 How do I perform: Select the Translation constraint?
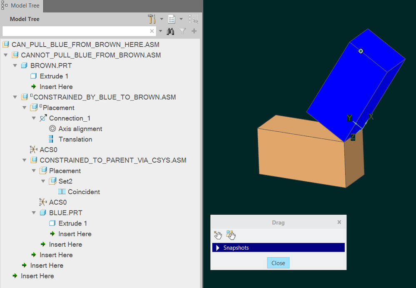(75, 139)
